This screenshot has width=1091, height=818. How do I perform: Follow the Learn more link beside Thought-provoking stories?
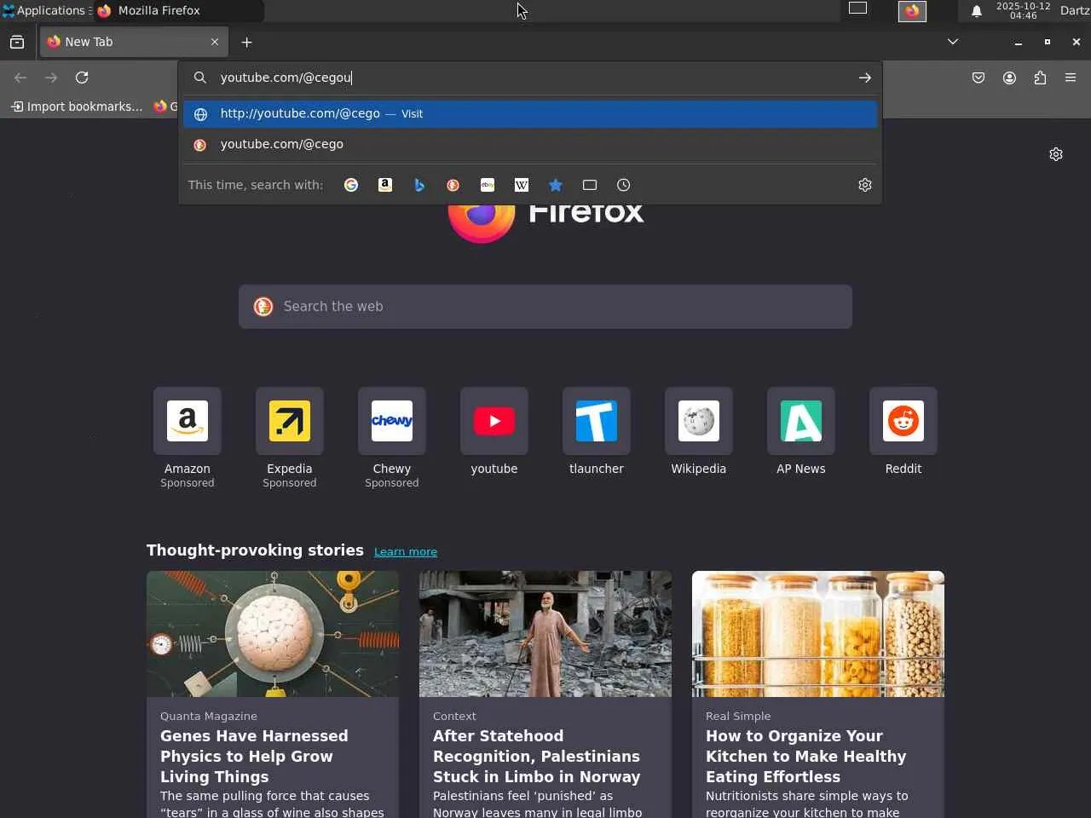[x=406, y=551]
